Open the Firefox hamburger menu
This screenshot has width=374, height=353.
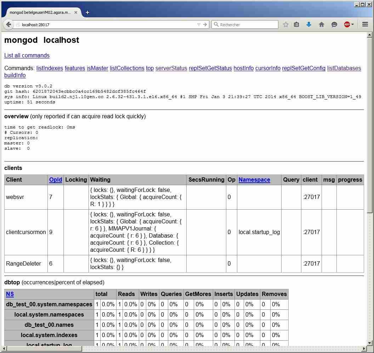point(365,24)
